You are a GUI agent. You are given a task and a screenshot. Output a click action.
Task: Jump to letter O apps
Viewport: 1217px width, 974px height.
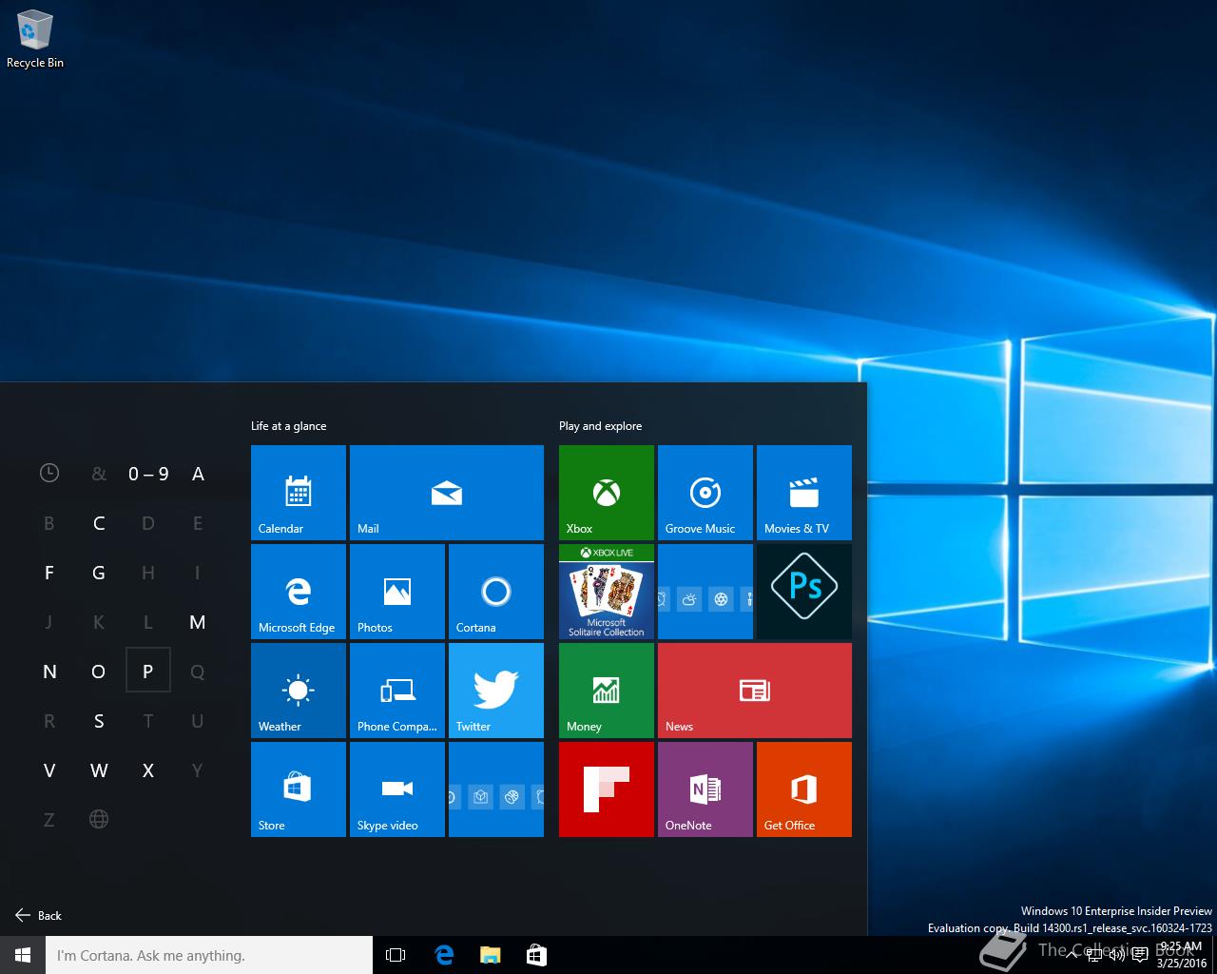pyautogui.click(x=99, y=672)
